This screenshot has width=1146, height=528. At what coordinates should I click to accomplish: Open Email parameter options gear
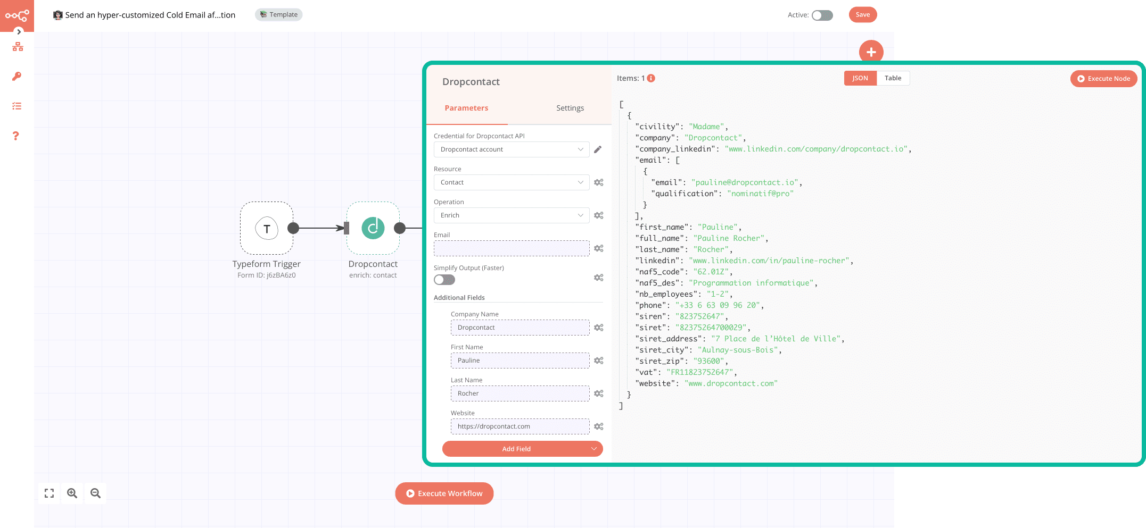coord(598,248)
